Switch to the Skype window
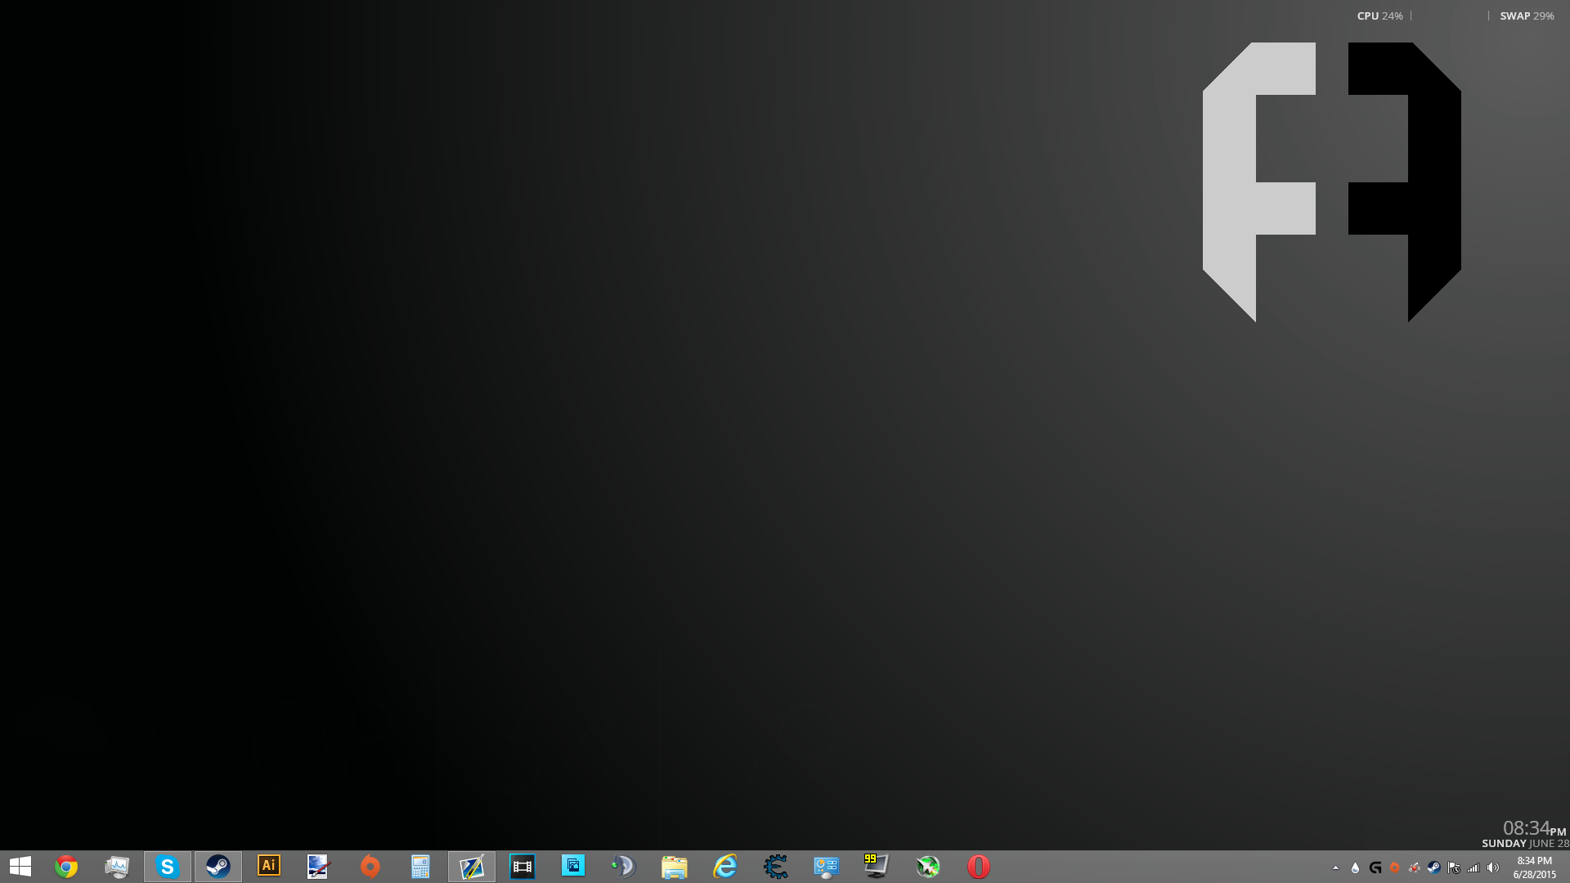1570x883 pixels. pyautogui.click(x=168, y=867)
